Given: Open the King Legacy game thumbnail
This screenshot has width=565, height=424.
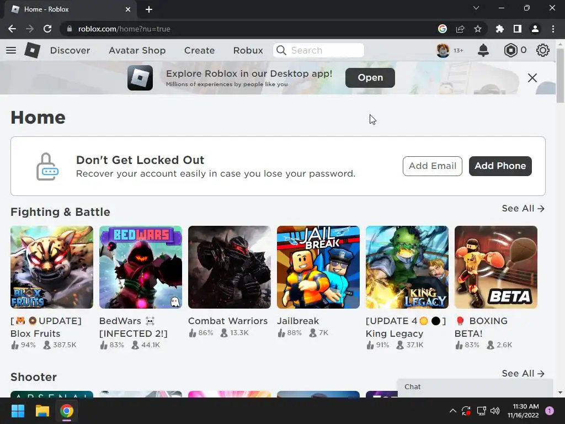Looking at the screenshot, I should point(407,267).
